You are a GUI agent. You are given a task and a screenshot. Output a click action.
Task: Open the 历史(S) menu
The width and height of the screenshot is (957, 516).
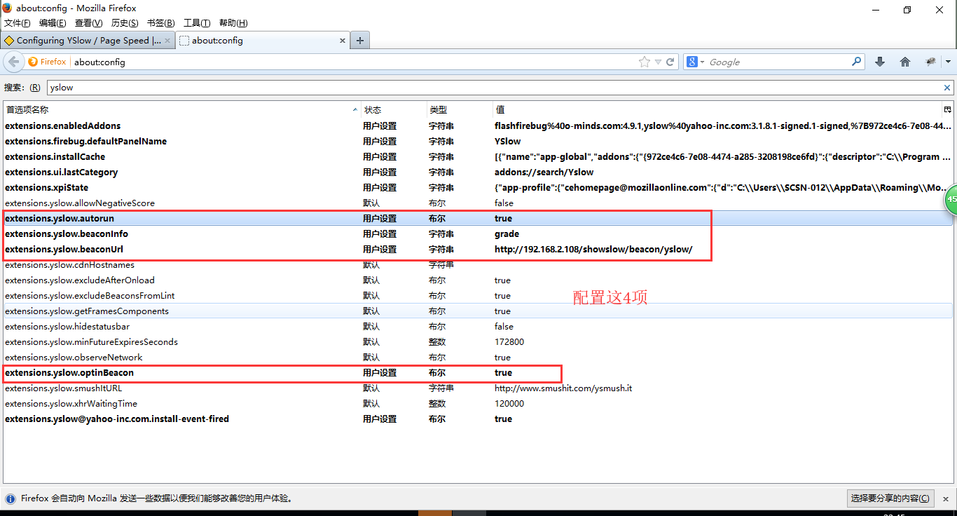click(x=125, y=23)
